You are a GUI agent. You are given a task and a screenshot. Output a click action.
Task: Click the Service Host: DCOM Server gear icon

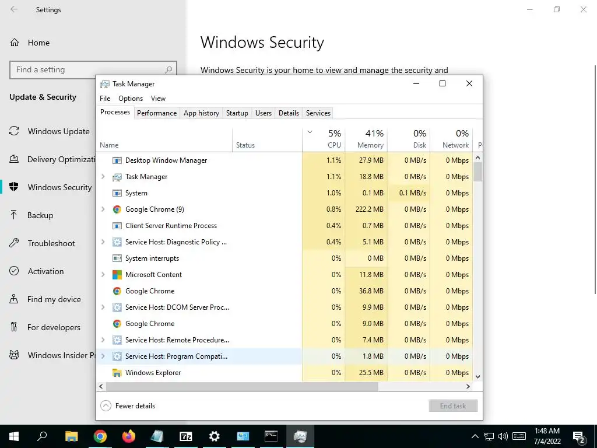[x=117, y=307]
